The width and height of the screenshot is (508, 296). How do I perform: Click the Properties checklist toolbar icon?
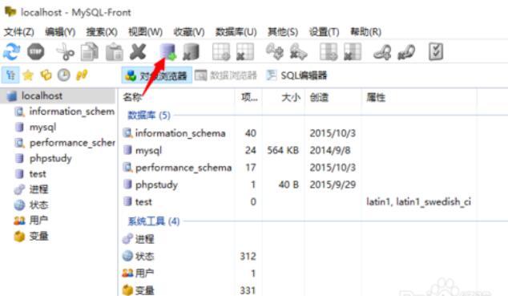[436, 52]
